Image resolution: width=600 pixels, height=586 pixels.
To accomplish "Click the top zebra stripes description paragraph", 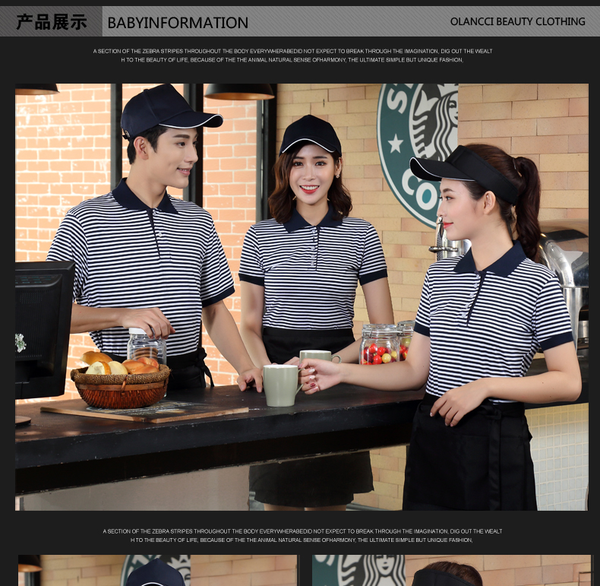I will (x=292, y=55).
